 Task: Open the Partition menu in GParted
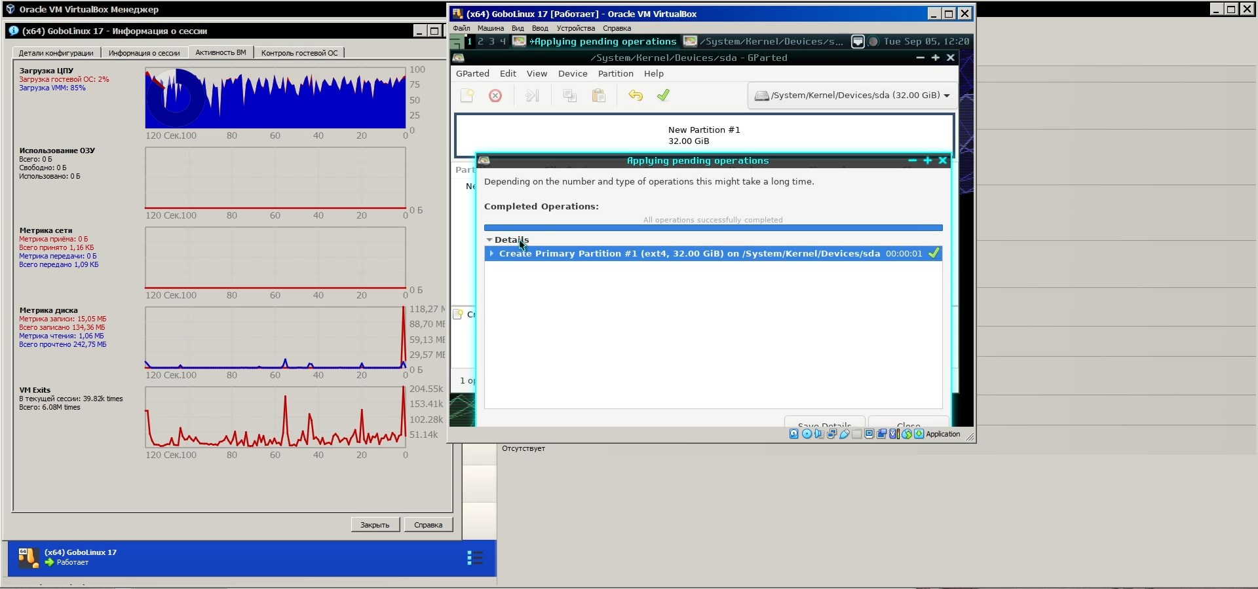pyautogui.click(x=615, y=73)
